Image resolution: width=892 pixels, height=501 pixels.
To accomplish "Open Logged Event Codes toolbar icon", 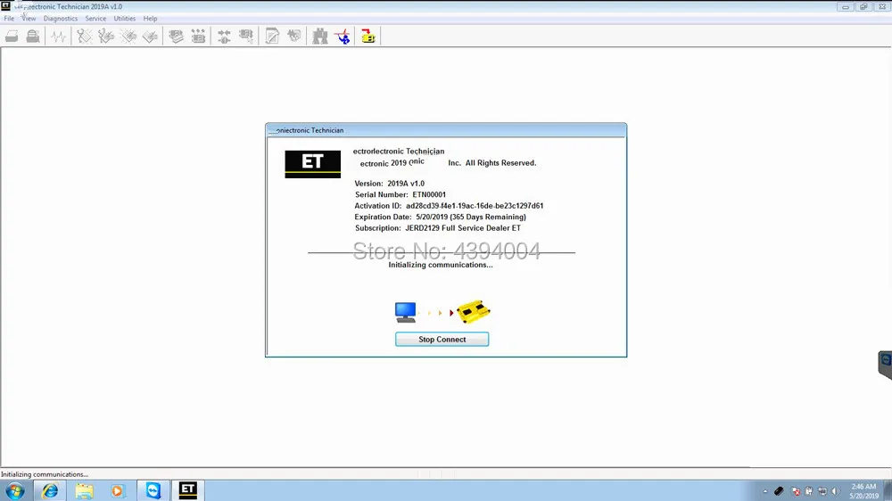I will [x=150, y=37].
